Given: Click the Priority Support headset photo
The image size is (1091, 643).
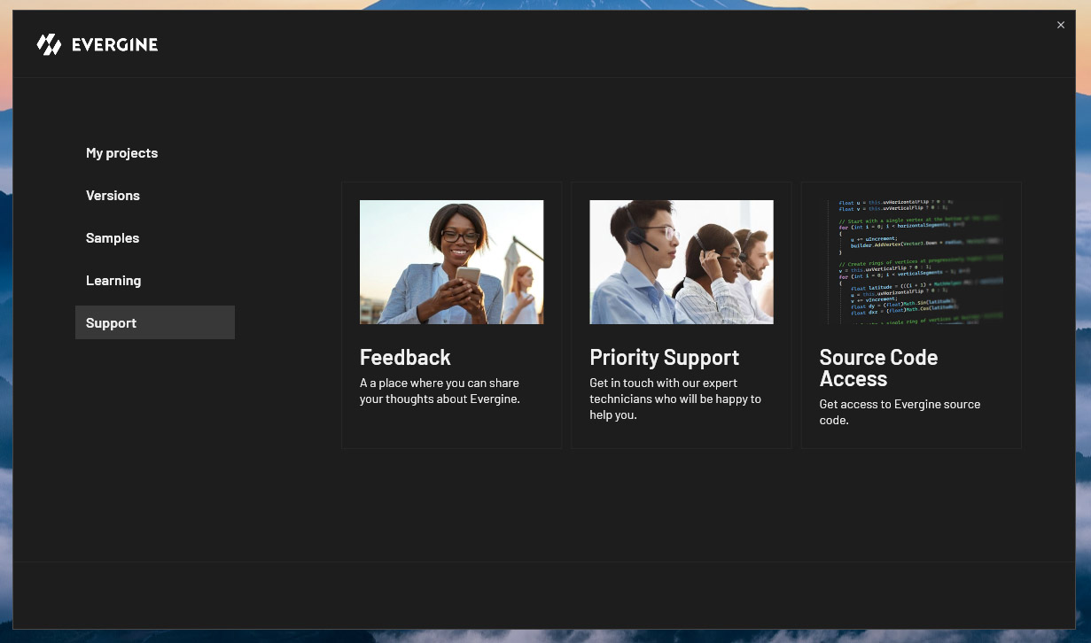Looking at the screenshot, I should 681,261.
